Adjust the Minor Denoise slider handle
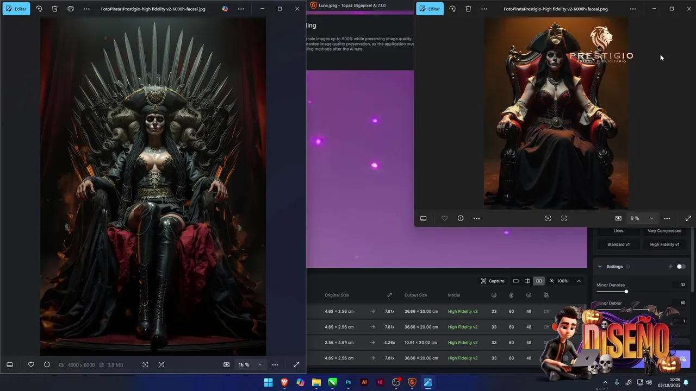The height and width of the screenshot is (391, 696). click(626, 292)
